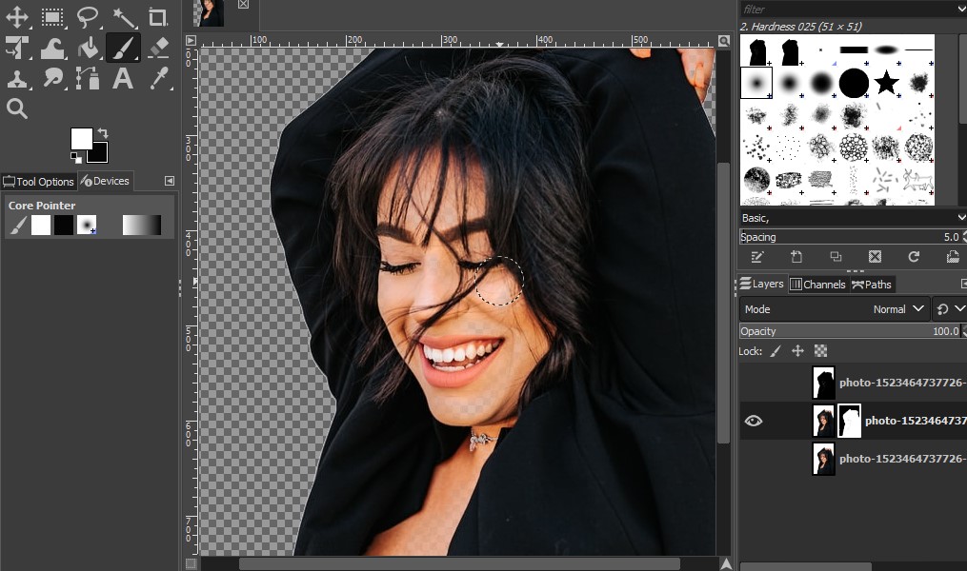Enable the lock pixels option
Viewport: 967px width, 571px height.
pyautogui.click(x=775, y=350)
